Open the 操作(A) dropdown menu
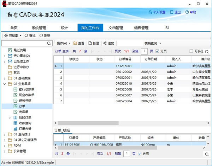The image size is (212, 166). tap(64, 43)
